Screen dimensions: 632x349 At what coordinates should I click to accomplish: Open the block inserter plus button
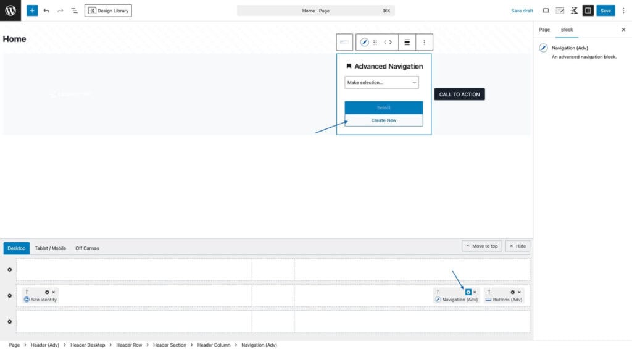32,11
